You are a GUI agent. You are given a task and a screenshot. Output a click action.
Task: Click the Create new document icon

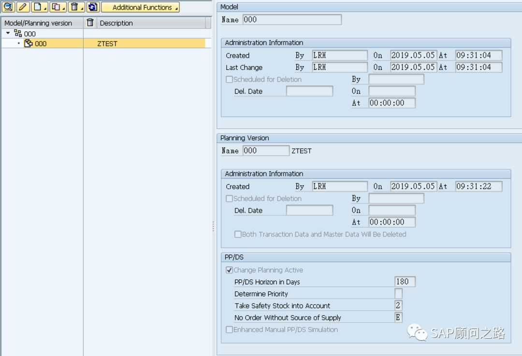39,7
